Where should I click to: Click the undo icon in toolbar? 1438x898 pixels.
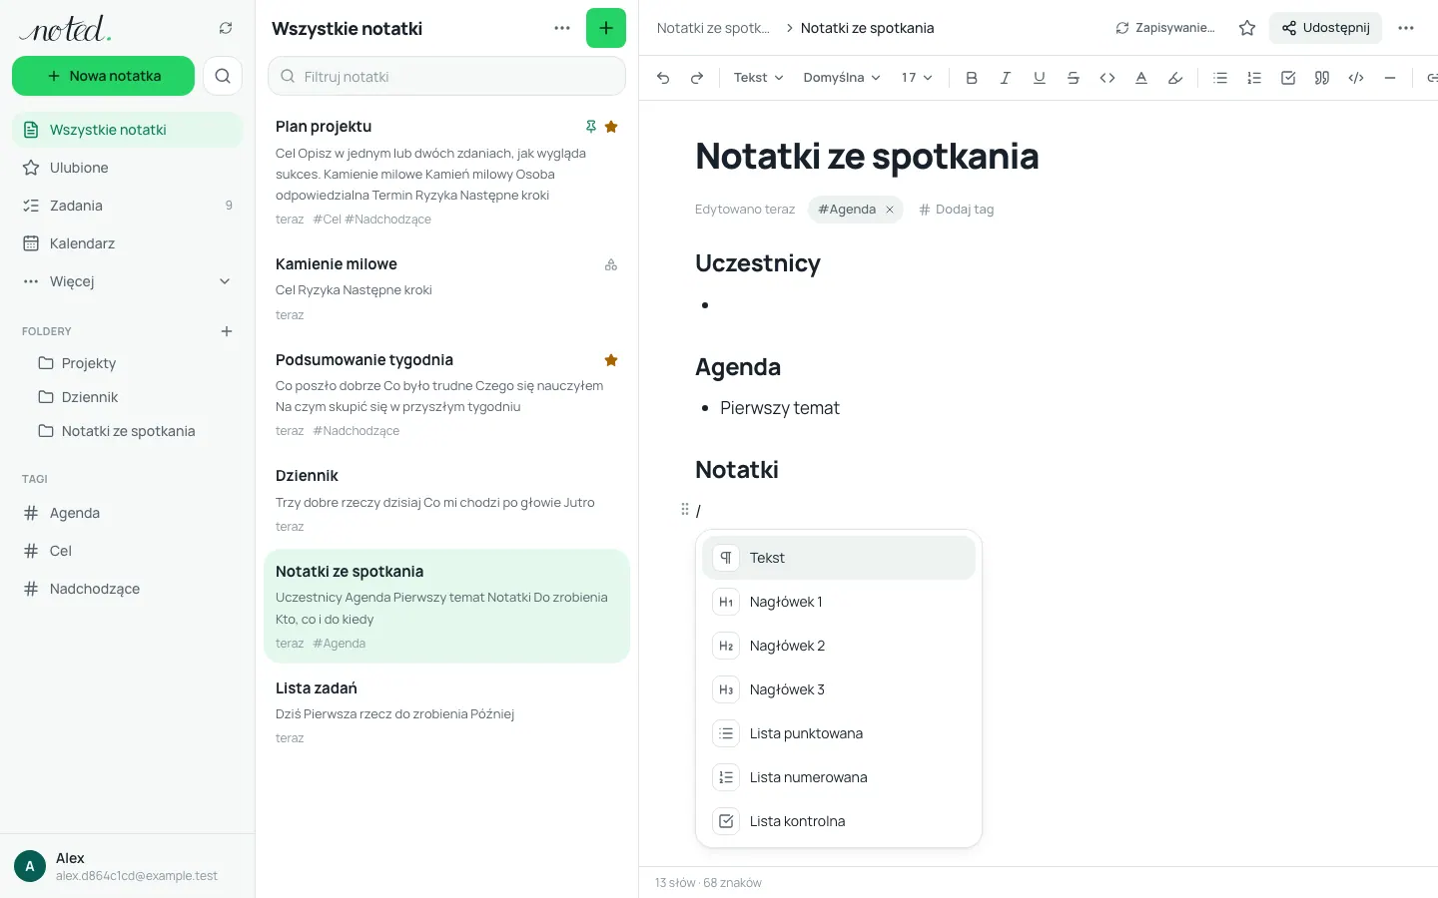click(x=663, y=78)
